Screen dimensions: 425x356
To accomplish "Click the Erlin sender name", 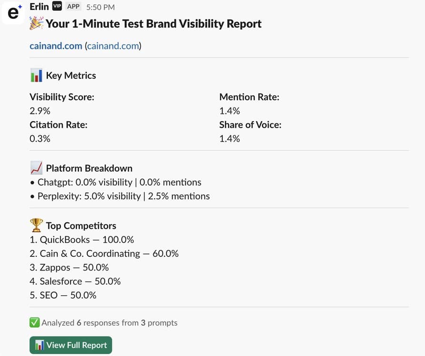I will coord(39,7).
